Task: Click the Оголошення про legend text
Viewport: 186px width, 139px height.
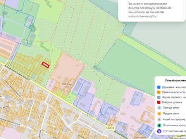Action: 174,125
